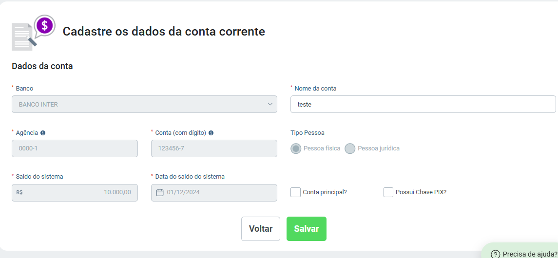Viewport: 558px width, 258px height.
Task: Select the Pessoa jurídica radio button
Action: click(x=350, y=148)
